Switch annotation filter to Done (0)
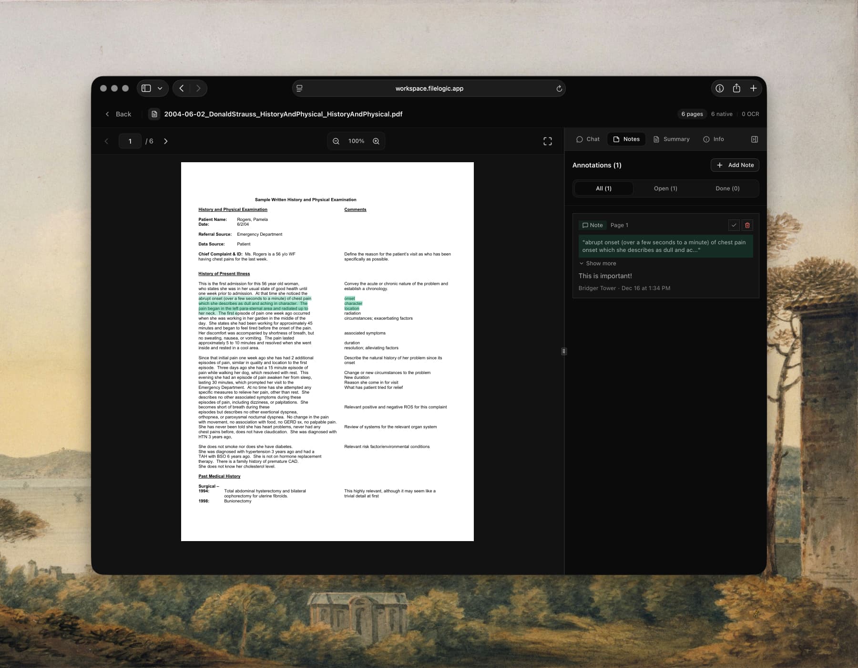The width and height of the screenshot is (858, 668). click(x=726, y=188)
